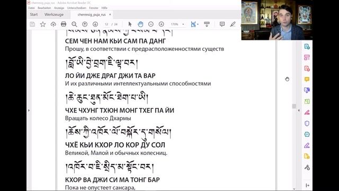Collapse the right tools pane
339x191 pixels.
click(x=307, y=185)
